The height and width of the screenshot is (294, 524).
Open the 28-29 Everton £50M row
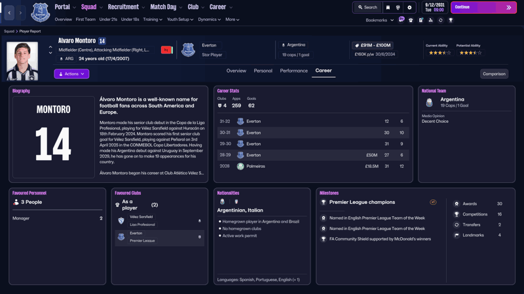[x=313, y=155]
